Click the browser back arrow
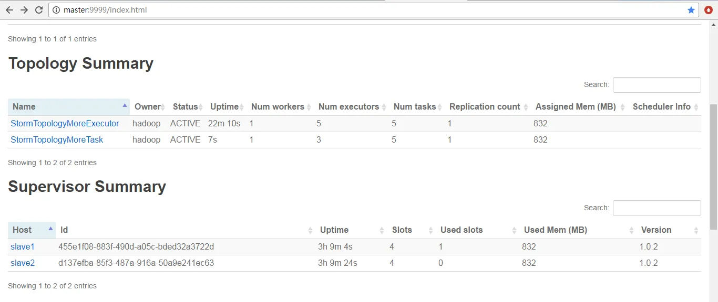This screenshot has width=718, height=302. (x=9, y=10)
